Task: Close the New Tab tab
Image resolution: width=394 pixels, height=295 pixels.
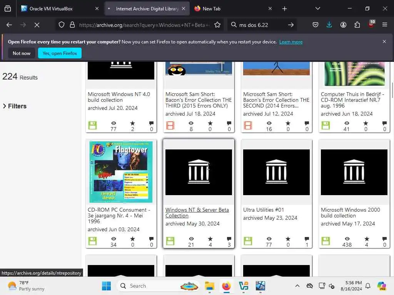Action: tap(270, 9)
